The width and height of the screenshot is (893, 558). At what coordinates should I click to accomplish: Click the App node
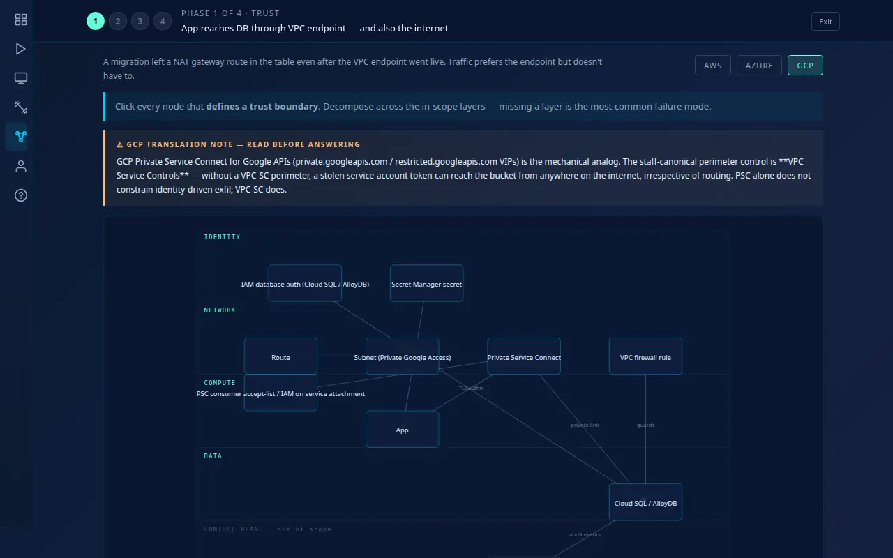pyautogui.click(x=402, y=429)
